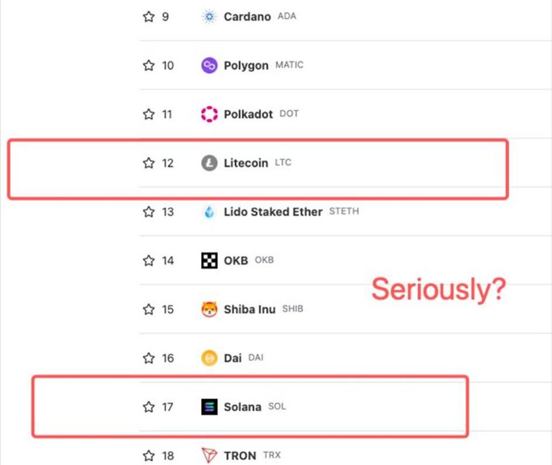This screenshot has width=552, height=465.
Task: Open the Lido Staked Ether name link
Action: [x=273, y=212]
